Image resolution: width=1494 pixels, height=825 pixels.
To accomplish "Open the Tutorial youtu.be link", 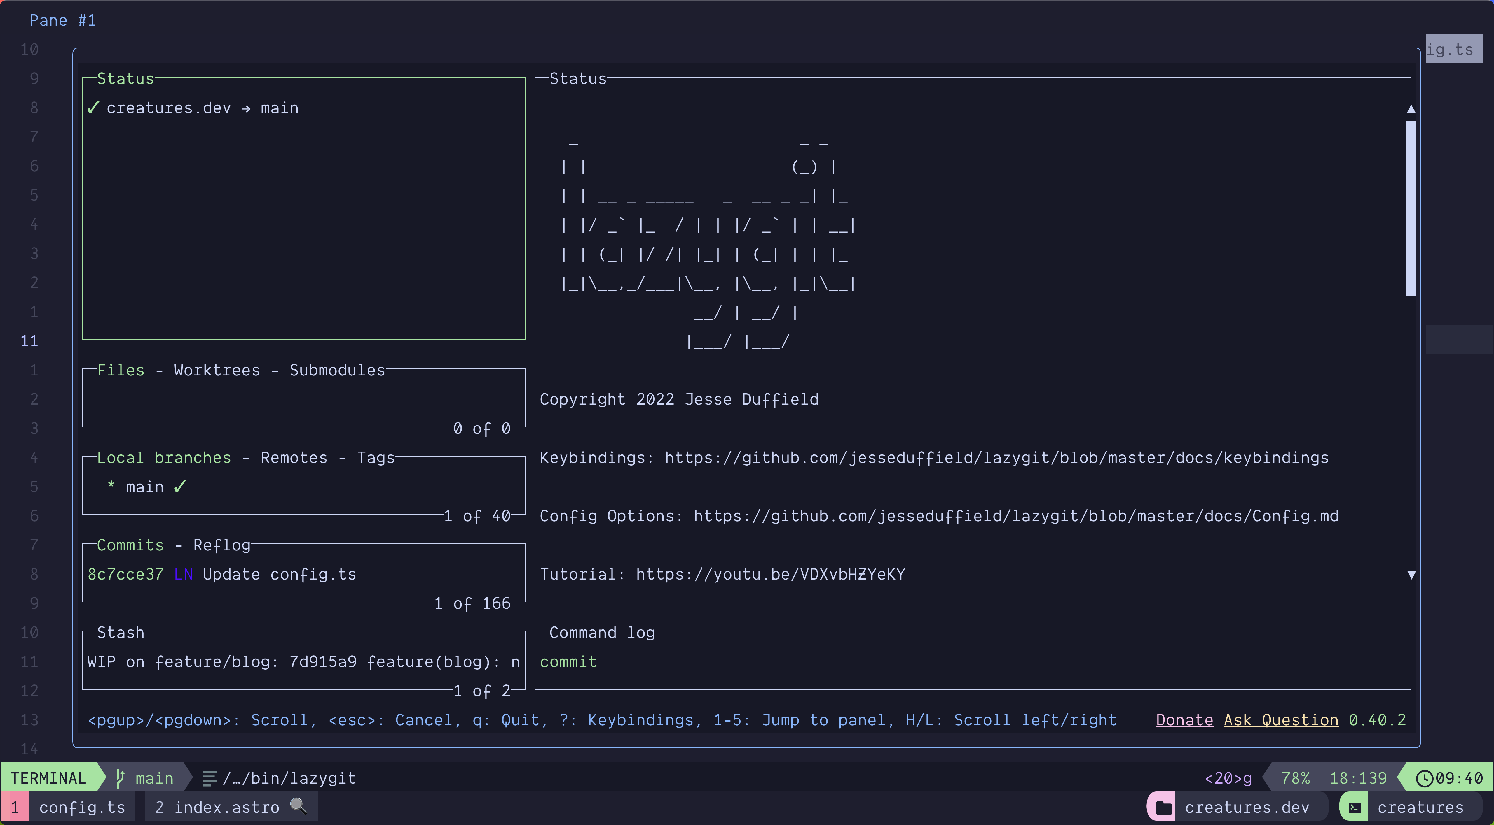I will click(x=770, y=575).
